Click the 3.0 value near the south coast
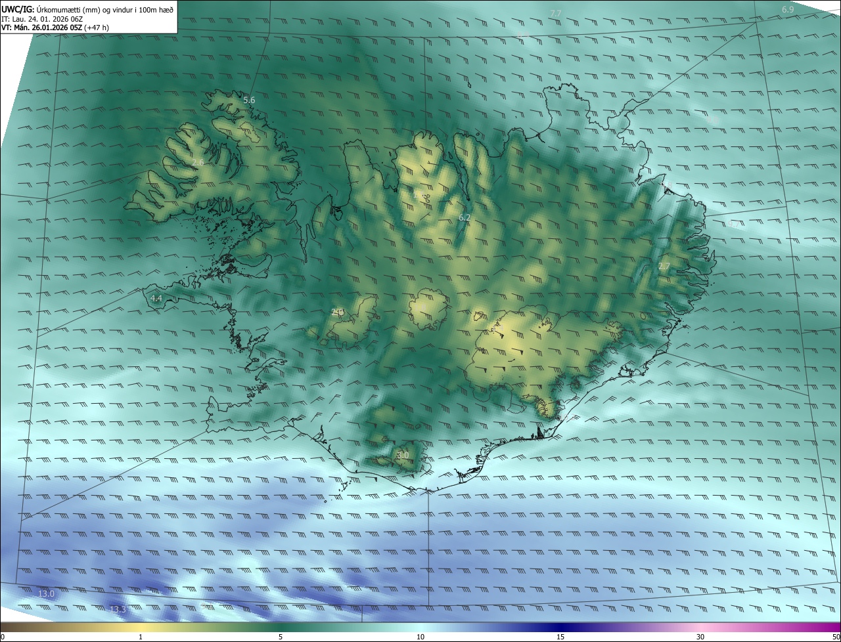841x642 pixels. [x=403, y=455]
